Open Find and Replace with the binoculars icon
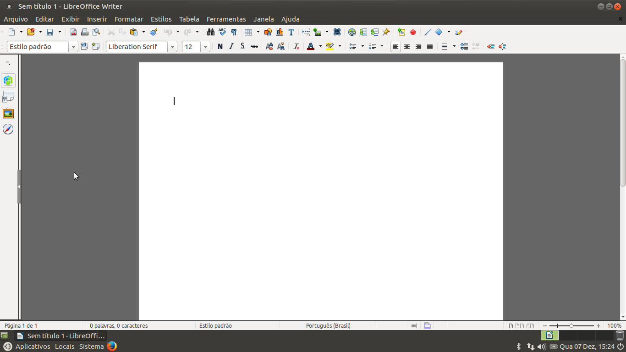The width and height of the screenshot is (626, 352). pyautogui.click(x=211, y=32)
